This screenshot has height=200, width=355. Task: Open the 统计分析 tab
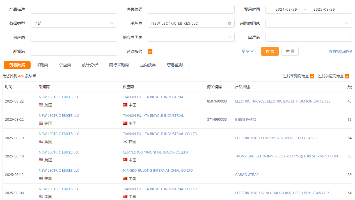(90, 65)
